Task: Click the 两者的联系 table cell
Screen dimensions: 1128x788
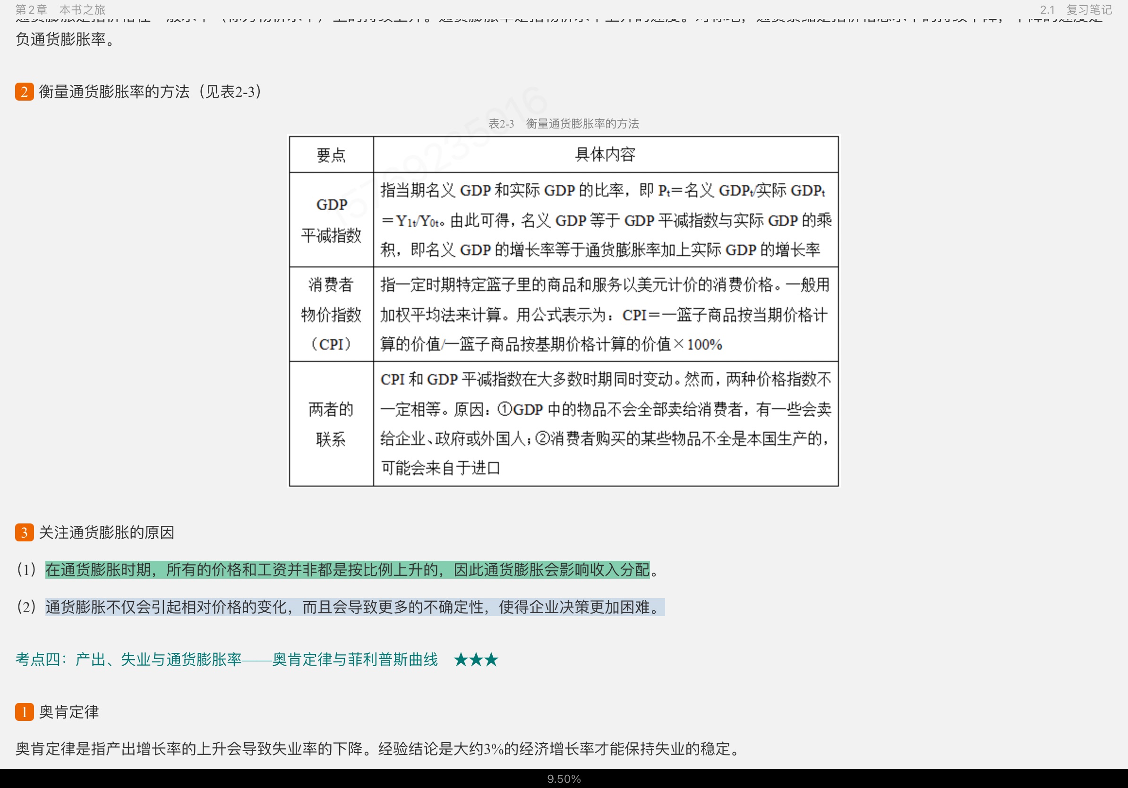Action: click(331, 424)
